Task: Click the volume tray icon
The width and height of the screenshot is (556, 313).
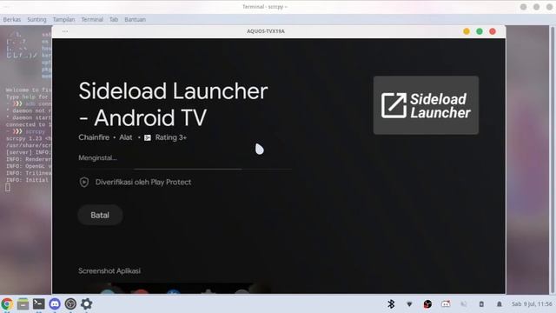Action: coord(463,304)
